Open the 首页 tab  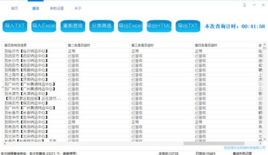14,9
